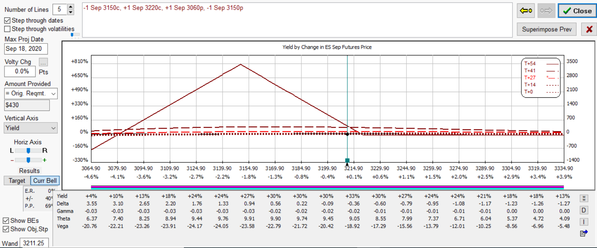Open the Volty Chg ellipsis button
This screenshot has width=597, height=248.
coord(43,62)
